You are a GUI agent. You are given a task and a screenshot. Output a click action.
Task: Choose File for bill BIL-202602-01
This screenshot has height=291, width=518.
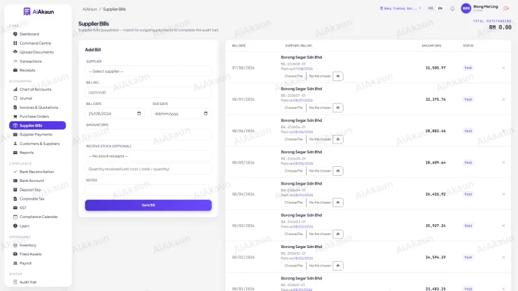point(293,266)
